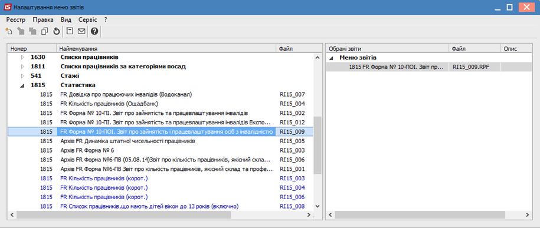Expand group 541 Стажі

pyautogui.click(x=23, y=75)
